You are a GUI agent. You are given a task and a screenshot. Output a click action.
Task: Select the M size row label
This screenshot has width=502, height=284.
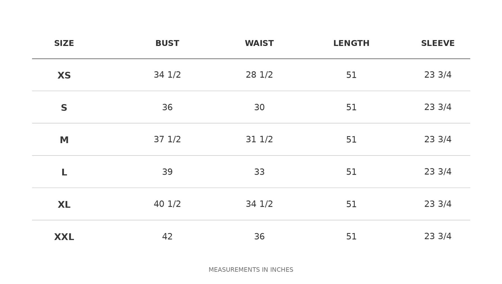(64, 140)
